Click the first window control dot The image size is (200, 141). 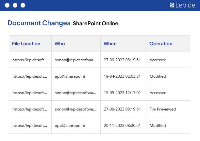[7, 5]
